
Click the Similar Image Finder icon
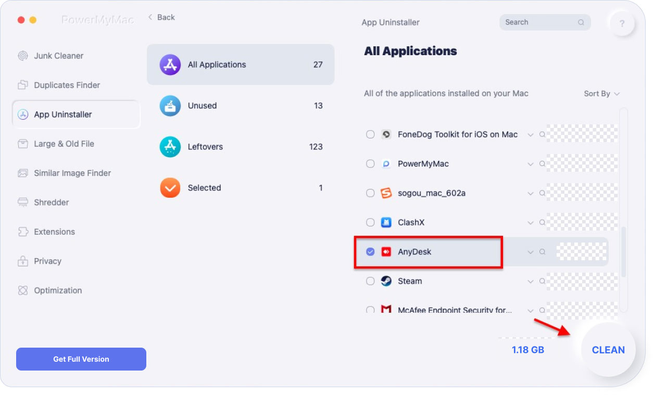coord(23,173)
